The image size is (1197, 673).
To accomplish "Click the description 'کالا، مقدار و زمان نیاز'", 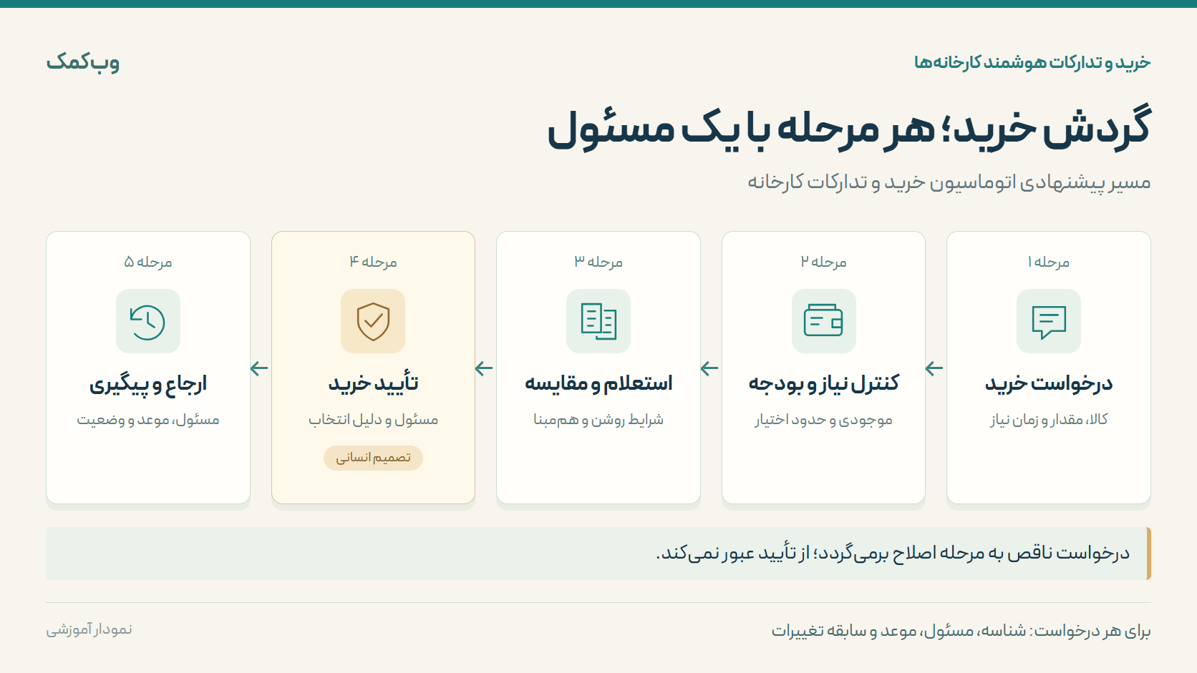I will click(x=1049, y=420).
